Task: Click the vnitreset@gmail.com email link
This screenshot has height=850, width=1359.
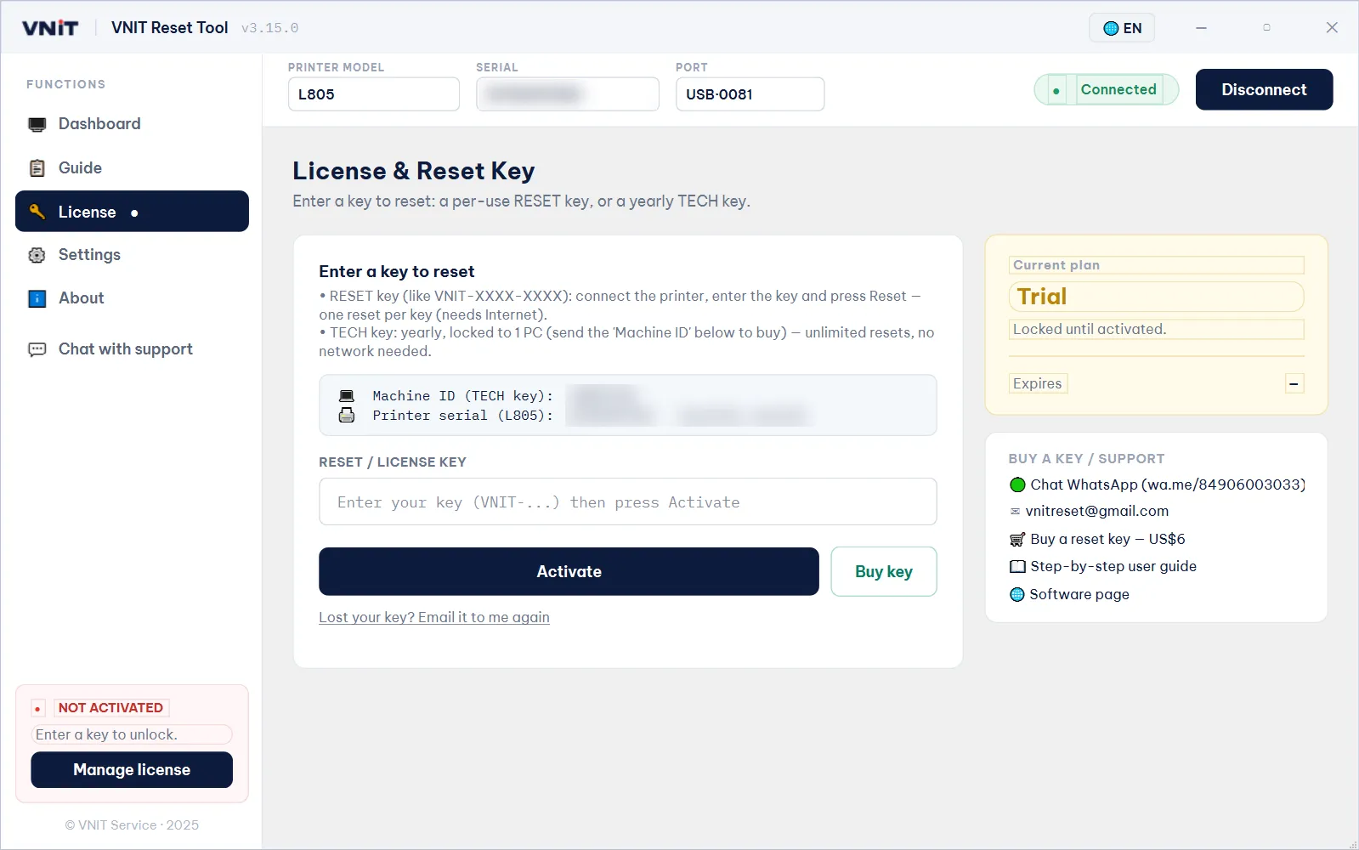Action: pyautogui.click(x=1097, y=512)
